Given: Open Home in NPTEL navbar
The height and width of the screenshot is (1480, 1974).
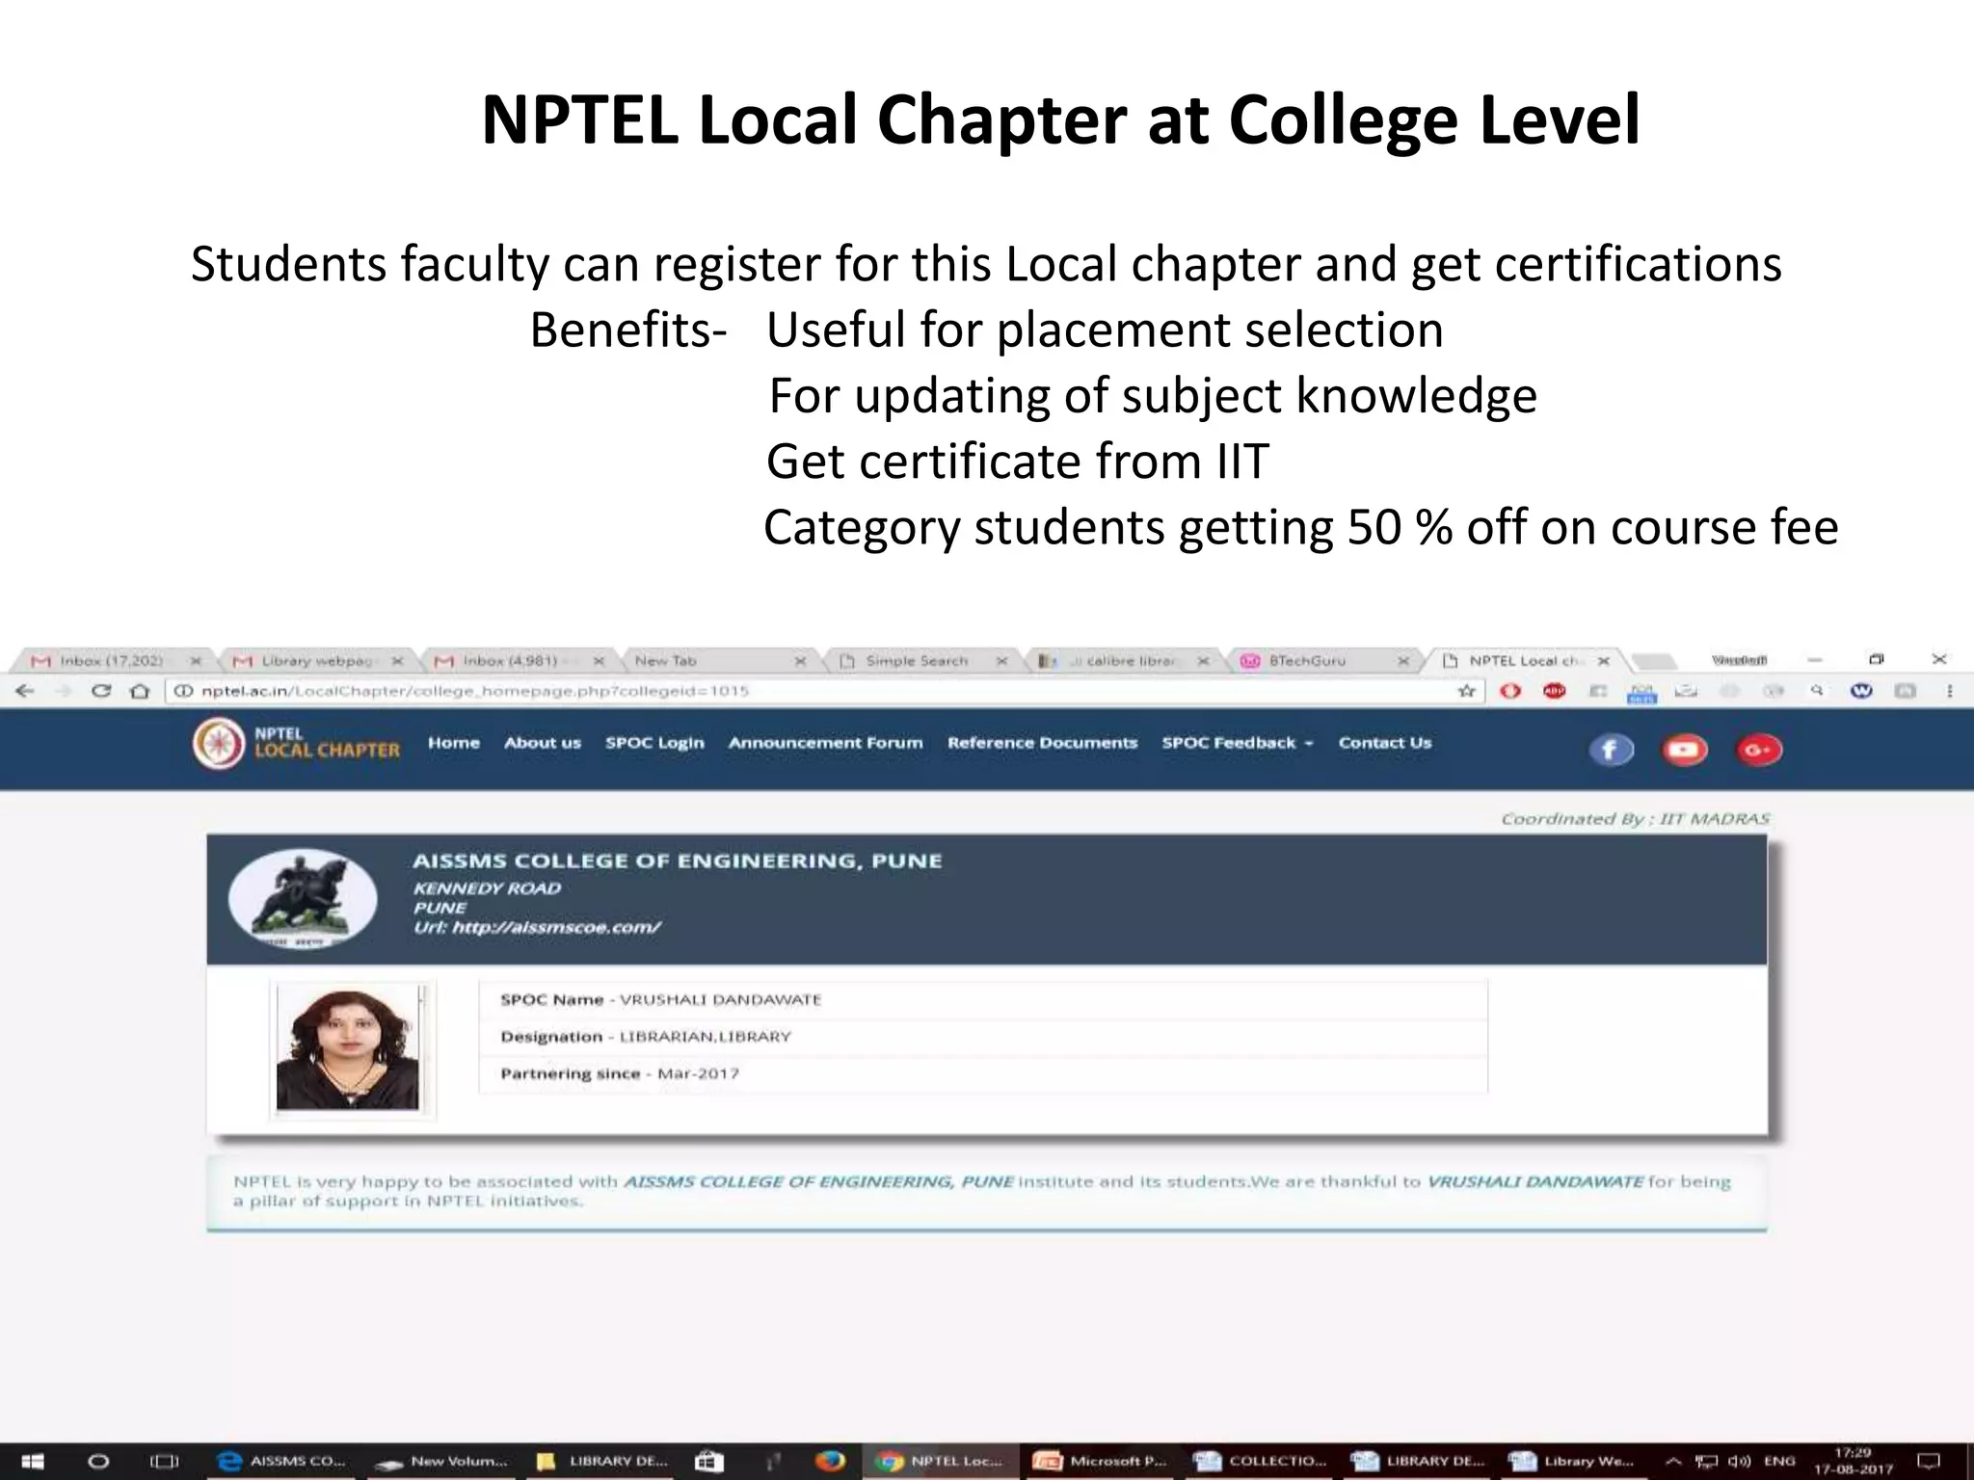Looking at the screenshot, I should (454, 743).
